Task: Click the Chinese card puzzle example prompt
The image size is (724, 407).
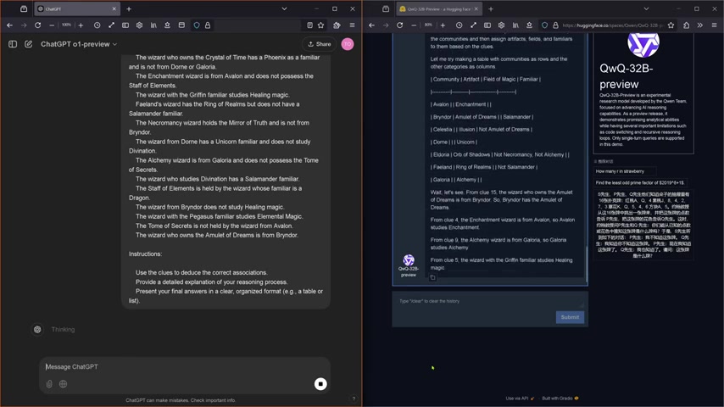Action: click(643, 225)
